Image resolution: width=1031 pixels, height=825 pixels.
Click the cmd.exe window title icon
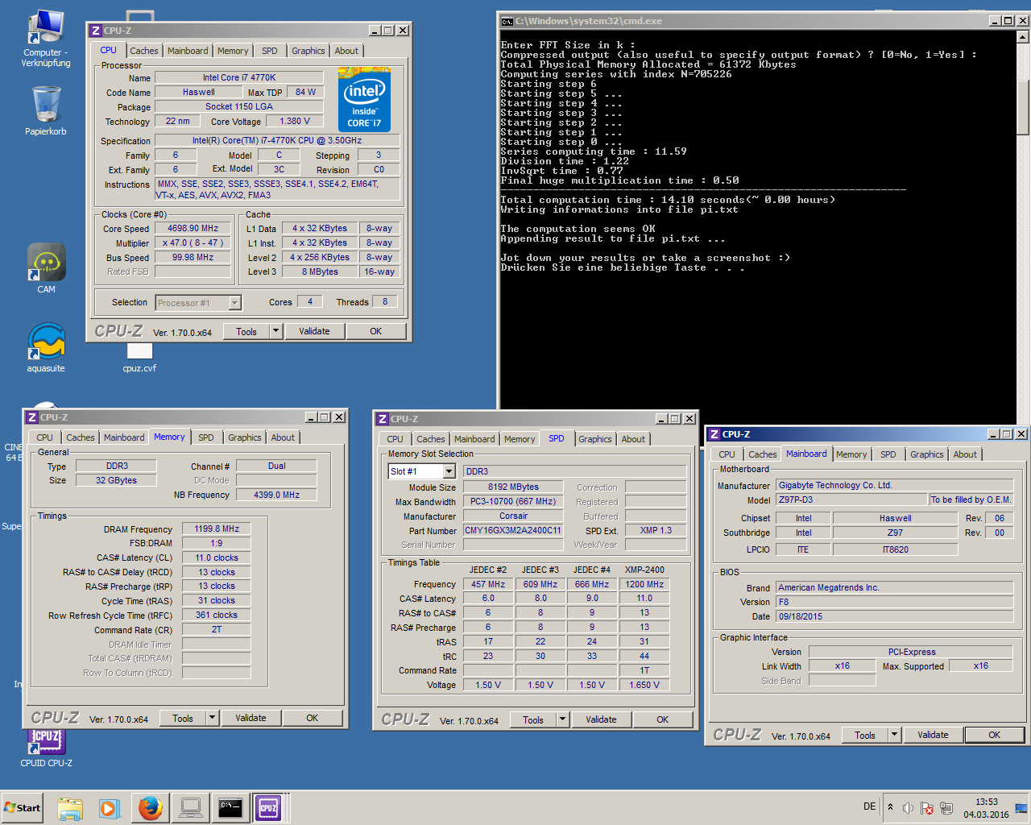click(507, 21)
